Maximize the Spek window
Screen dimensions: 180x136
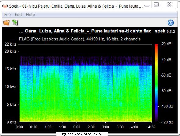pyautogui.click(x=156, y=5)
